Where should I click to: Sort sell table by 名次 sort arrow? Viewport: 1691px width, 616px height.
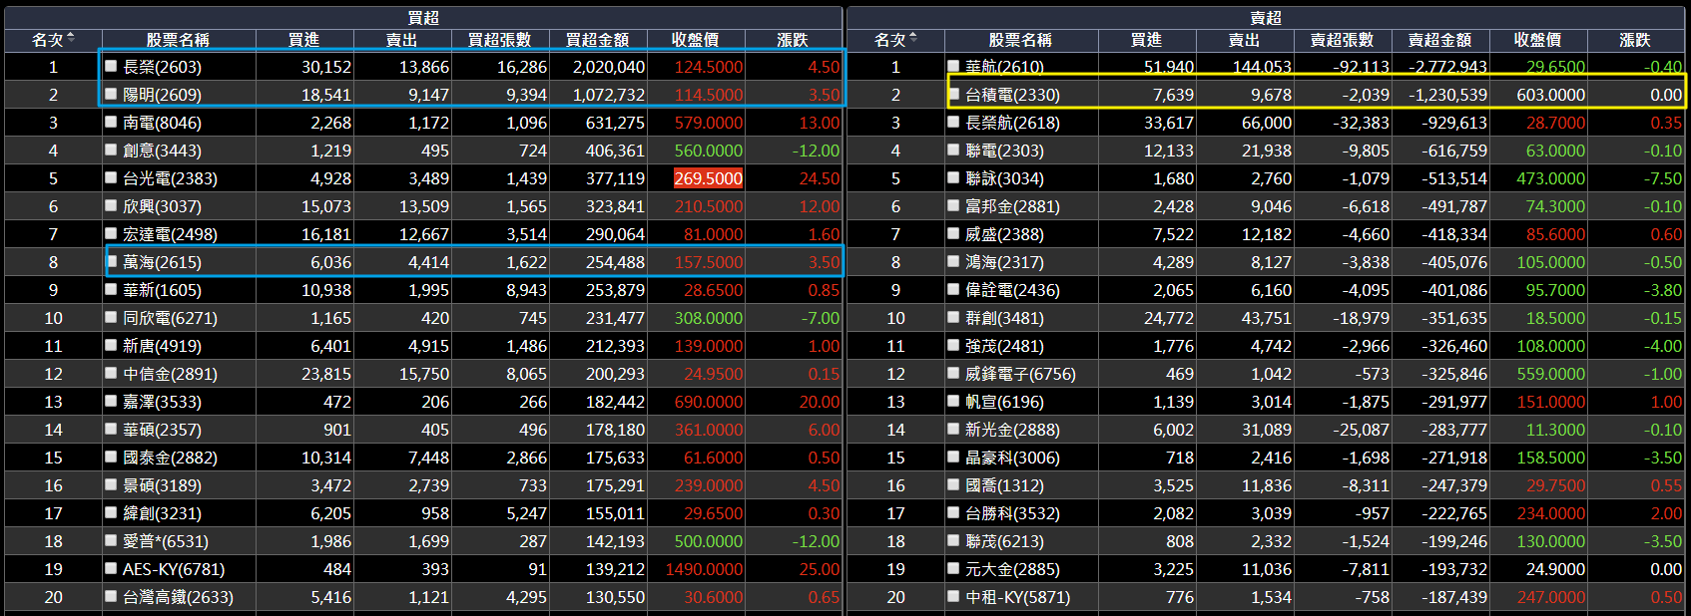(x=913, y=39)
